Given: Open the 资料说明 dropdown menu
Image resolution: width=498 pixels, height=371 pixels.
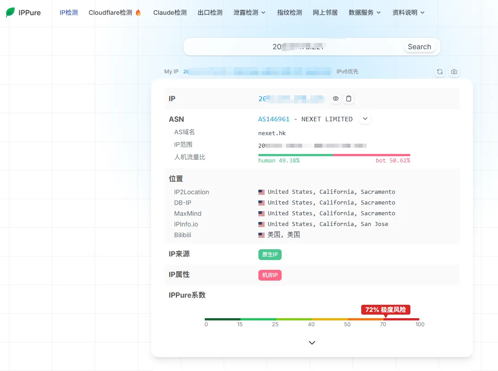Looking at the screenshot, I should (x=409, y=13).
